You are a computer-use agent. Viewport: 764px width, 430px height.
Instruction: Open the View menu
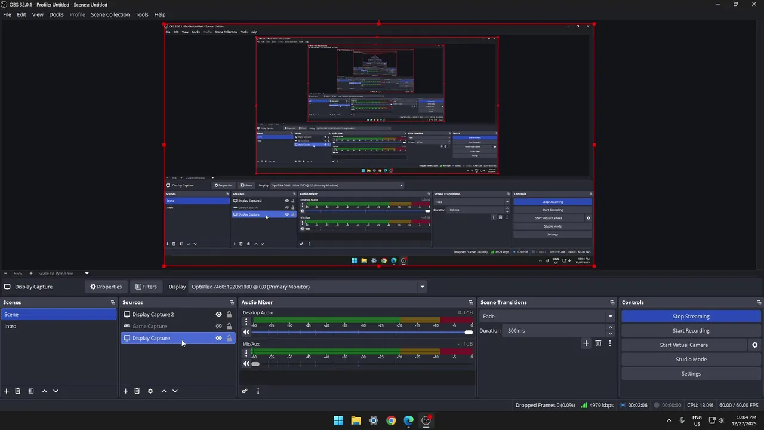pos(38,14)
